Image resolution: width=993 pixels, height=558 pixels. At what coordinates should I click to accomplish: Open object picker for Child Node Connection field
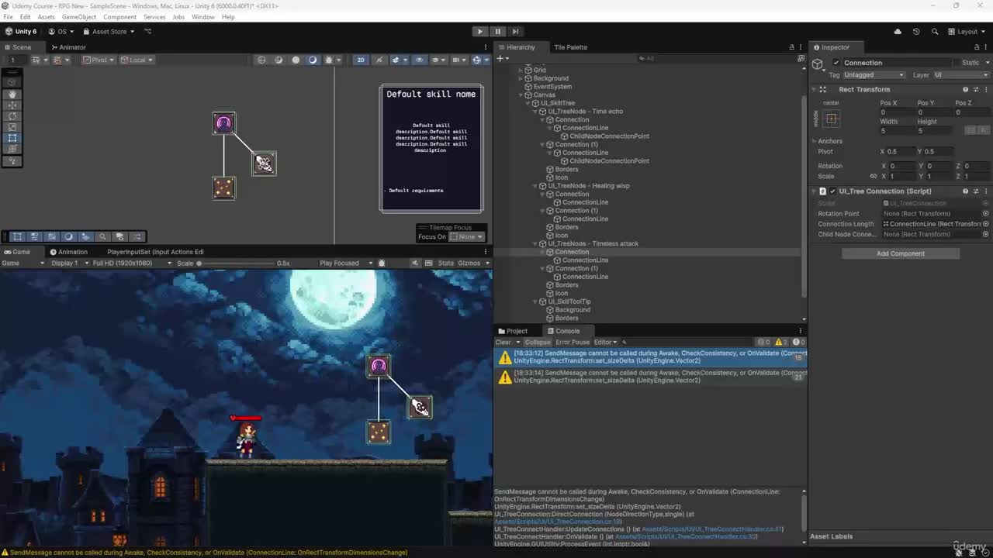click(x=985, y=234)
